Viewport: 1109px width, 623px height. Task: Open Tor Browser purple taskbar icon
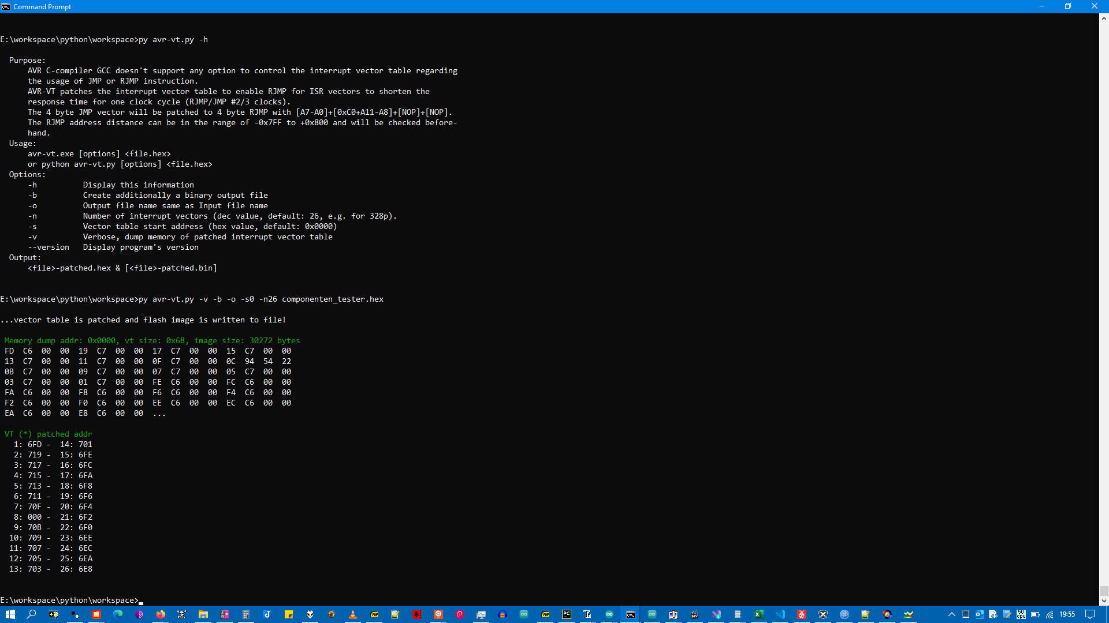139,614
